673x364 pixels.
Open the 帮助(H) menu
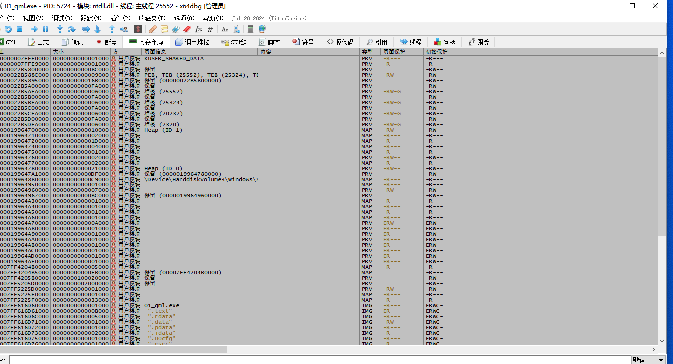tap(213, 18)
